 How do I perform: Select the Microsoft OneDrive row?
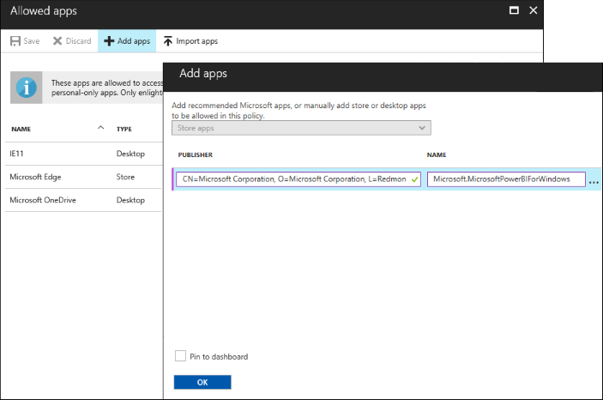81,200
